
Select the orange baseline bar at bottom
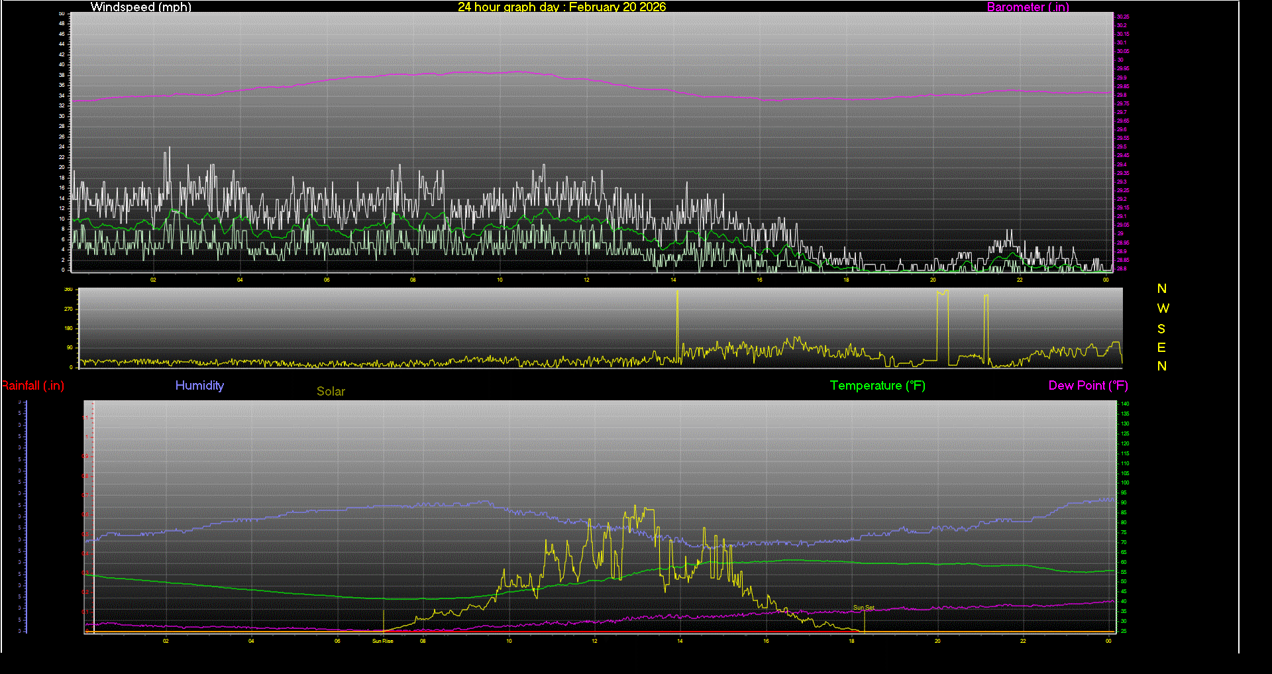[x=596, y=632]
